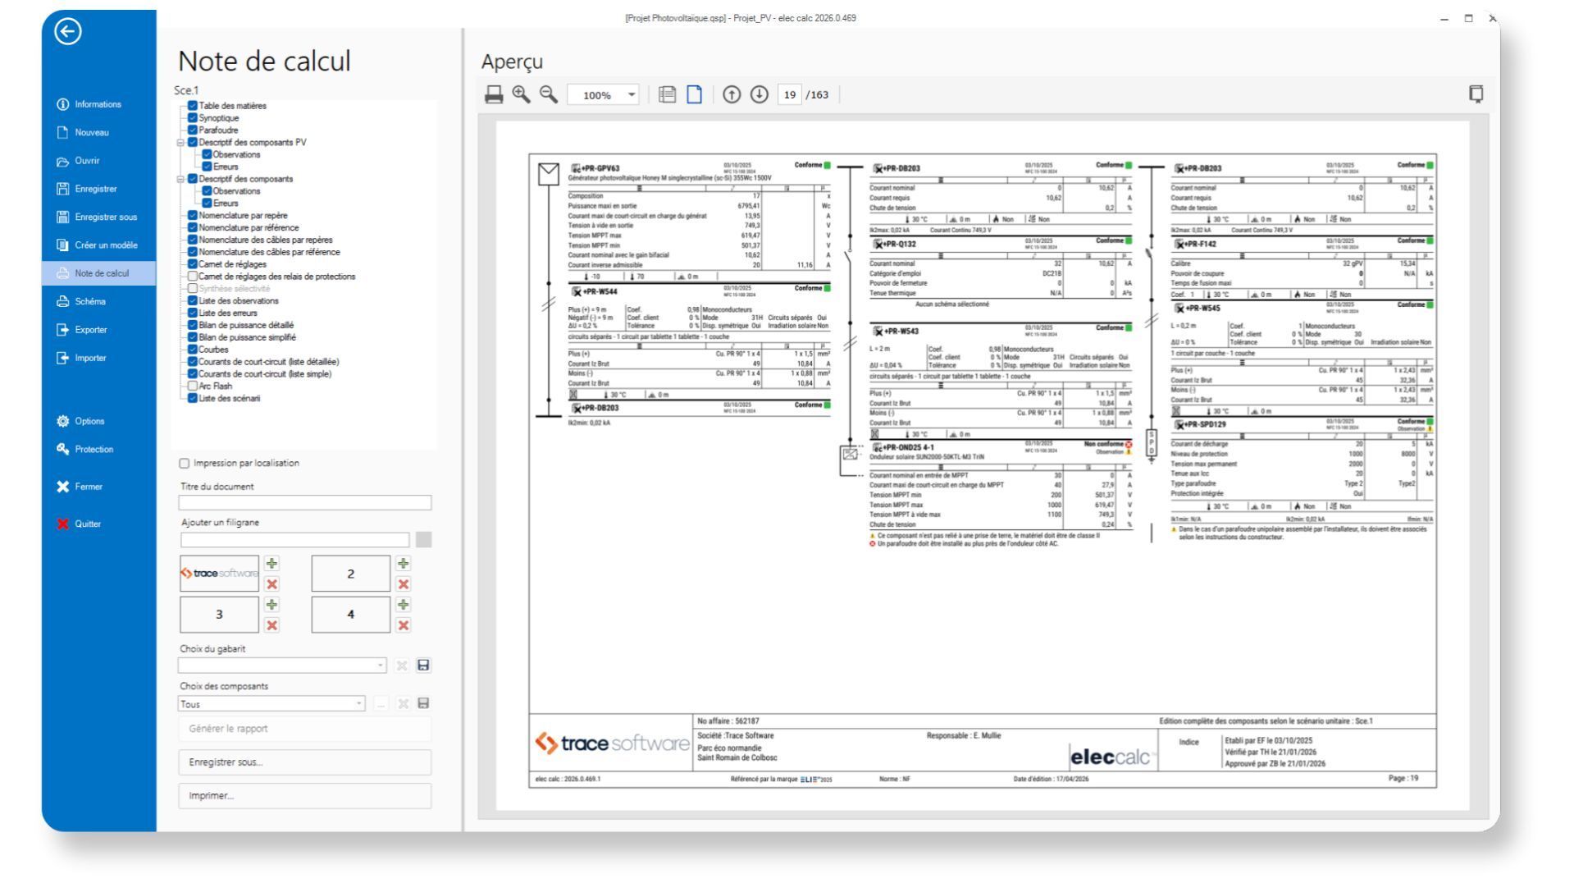1574x883 pixels.
Task: Click the printer icon in preview toolbar
Action: [x=495, y=95]
